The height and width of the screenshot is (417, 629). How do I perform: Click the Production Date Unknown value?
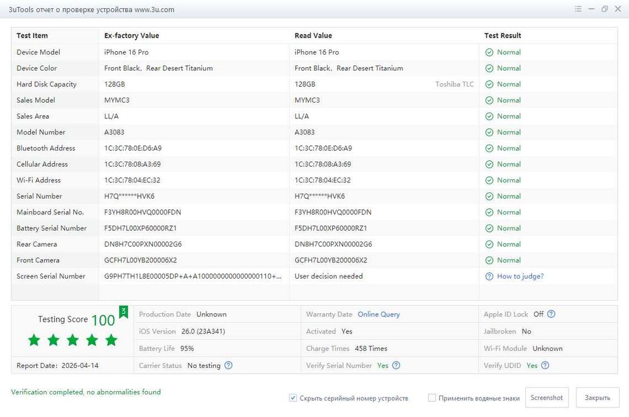click(x=211, y=314)
